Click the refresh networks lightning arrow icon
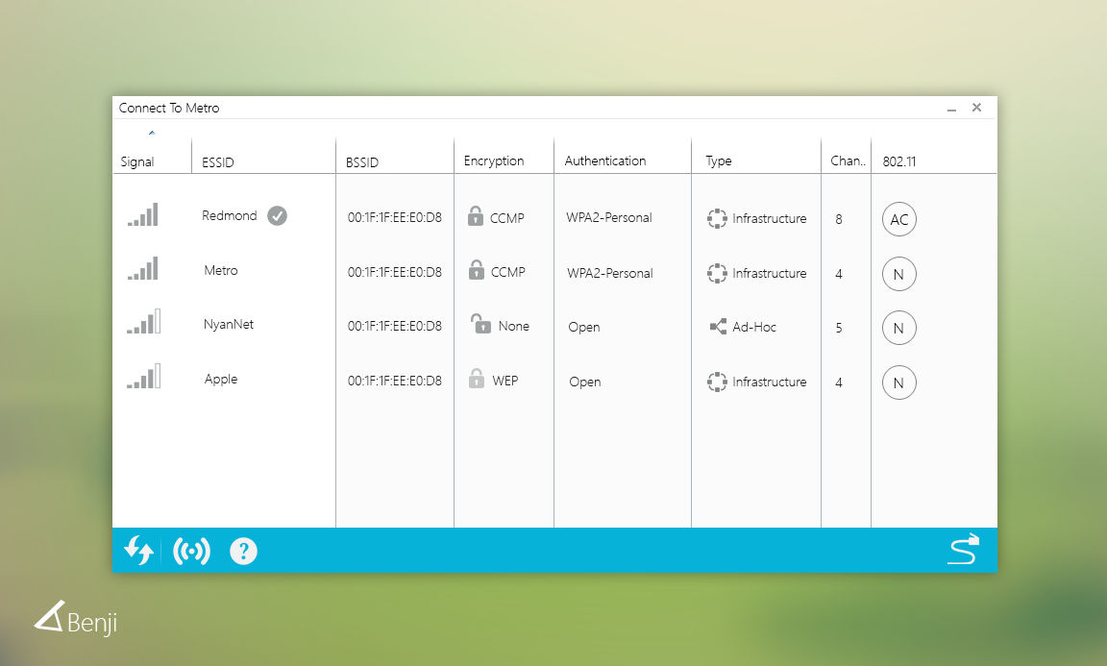The height and width of the screenshot is (666, 1107). tap(139, 550)
